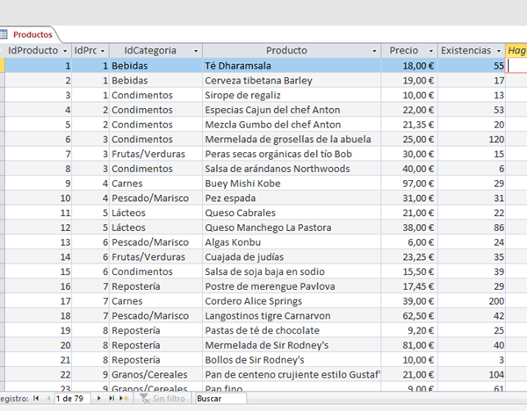Select Cordero Alice Springs cell
The image size is (527, 411).
(292, 301)
